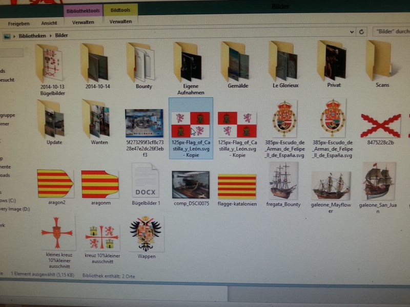Image resolution: width=410 pixels, height=307 pixels.
Task: Expand the path arrow before Bibliotheken
Action: (x=15, y=36)
